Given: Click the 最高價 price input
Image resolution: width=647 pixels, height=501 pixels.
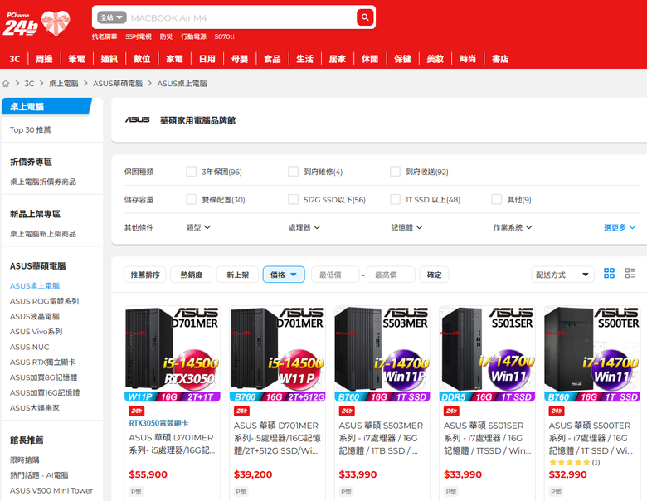Looking at the screenshot, I should (391, 275).
